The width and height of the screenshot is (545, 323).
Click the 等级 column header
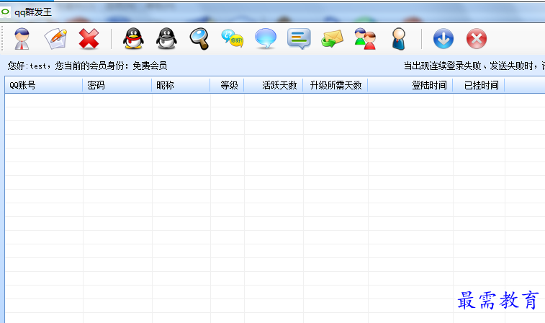click(227, 85)
